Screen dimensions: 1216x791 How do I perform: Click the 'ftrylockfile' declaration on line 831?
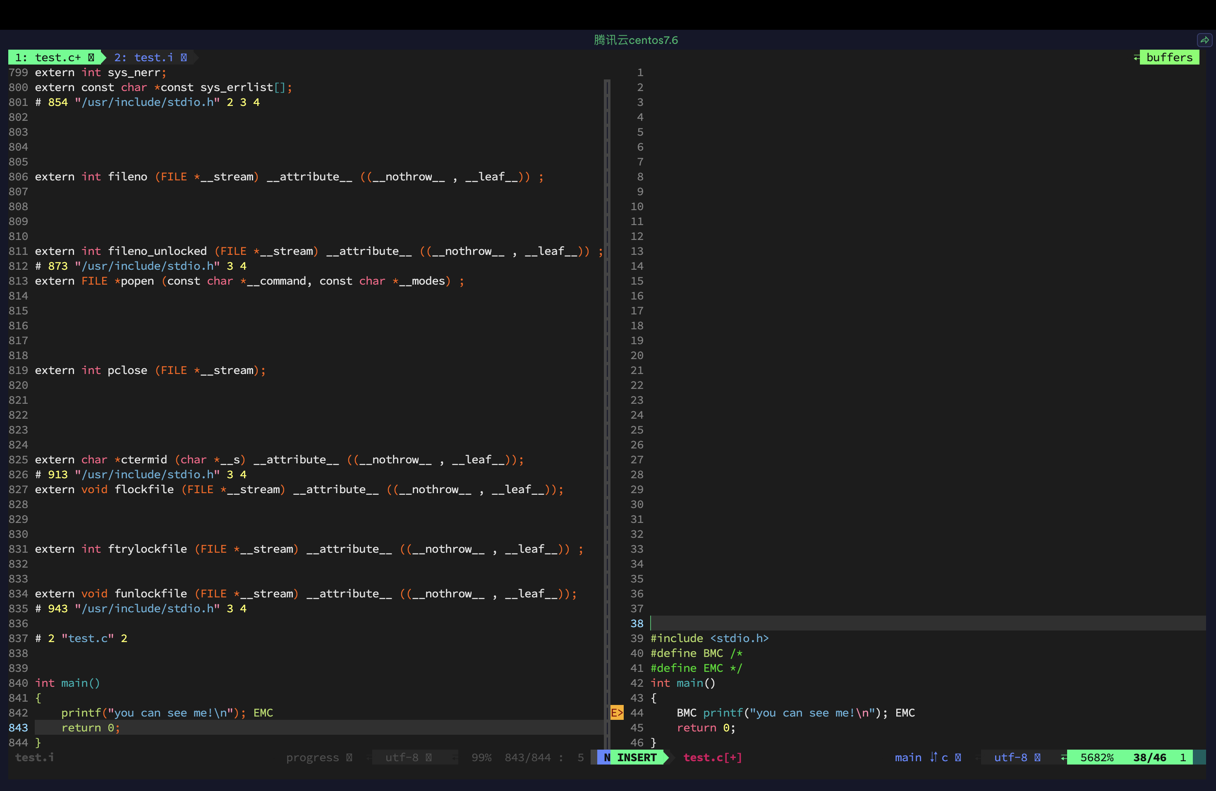coord(309,549)
